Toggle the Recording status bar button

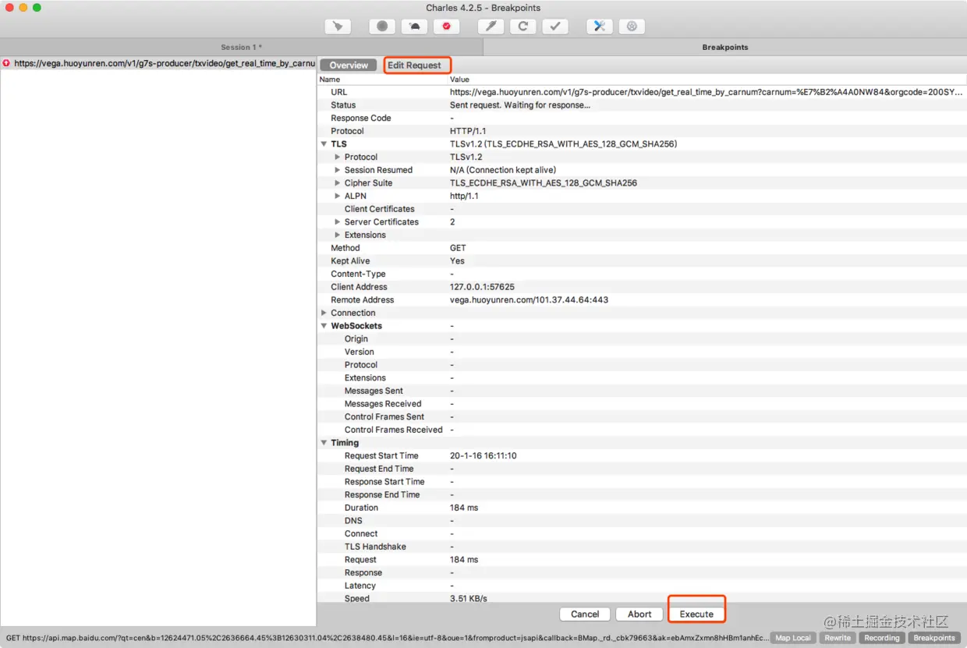point(882,638)
